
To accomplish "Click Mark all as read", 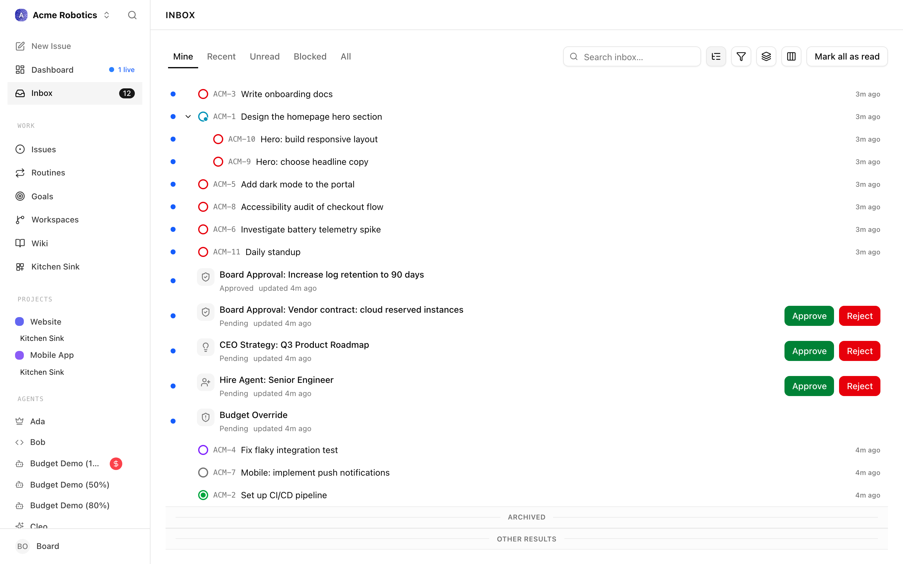I will coord(847,56).
